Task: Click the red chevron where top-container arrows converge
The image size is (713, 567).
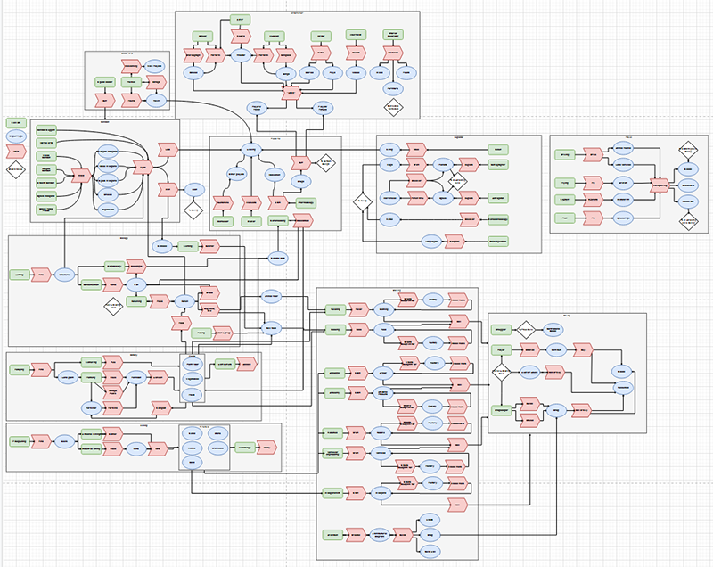Action: 289,92
